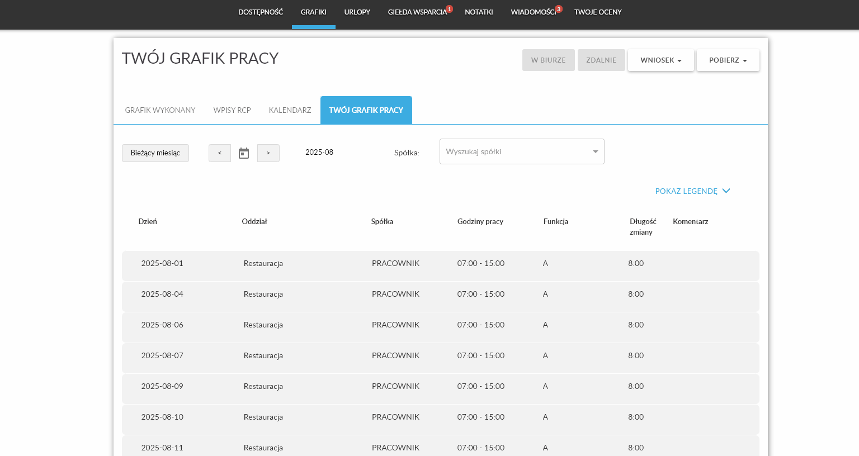Open the Urlopy menu item
This screenshot has height=456, width=859.
tap(357, 12)
